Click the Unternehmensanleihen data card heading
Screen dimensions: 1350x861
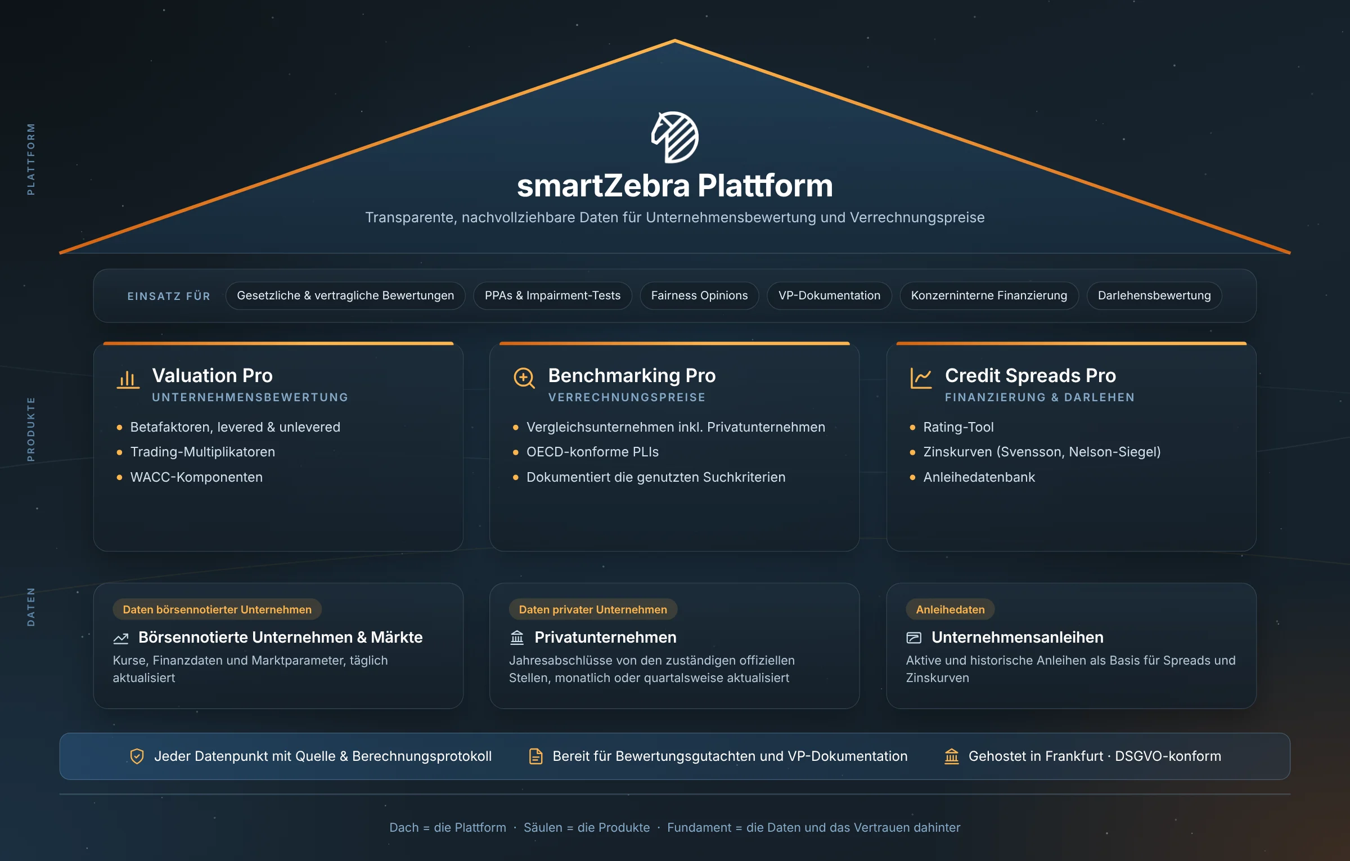pos(1017,638)
